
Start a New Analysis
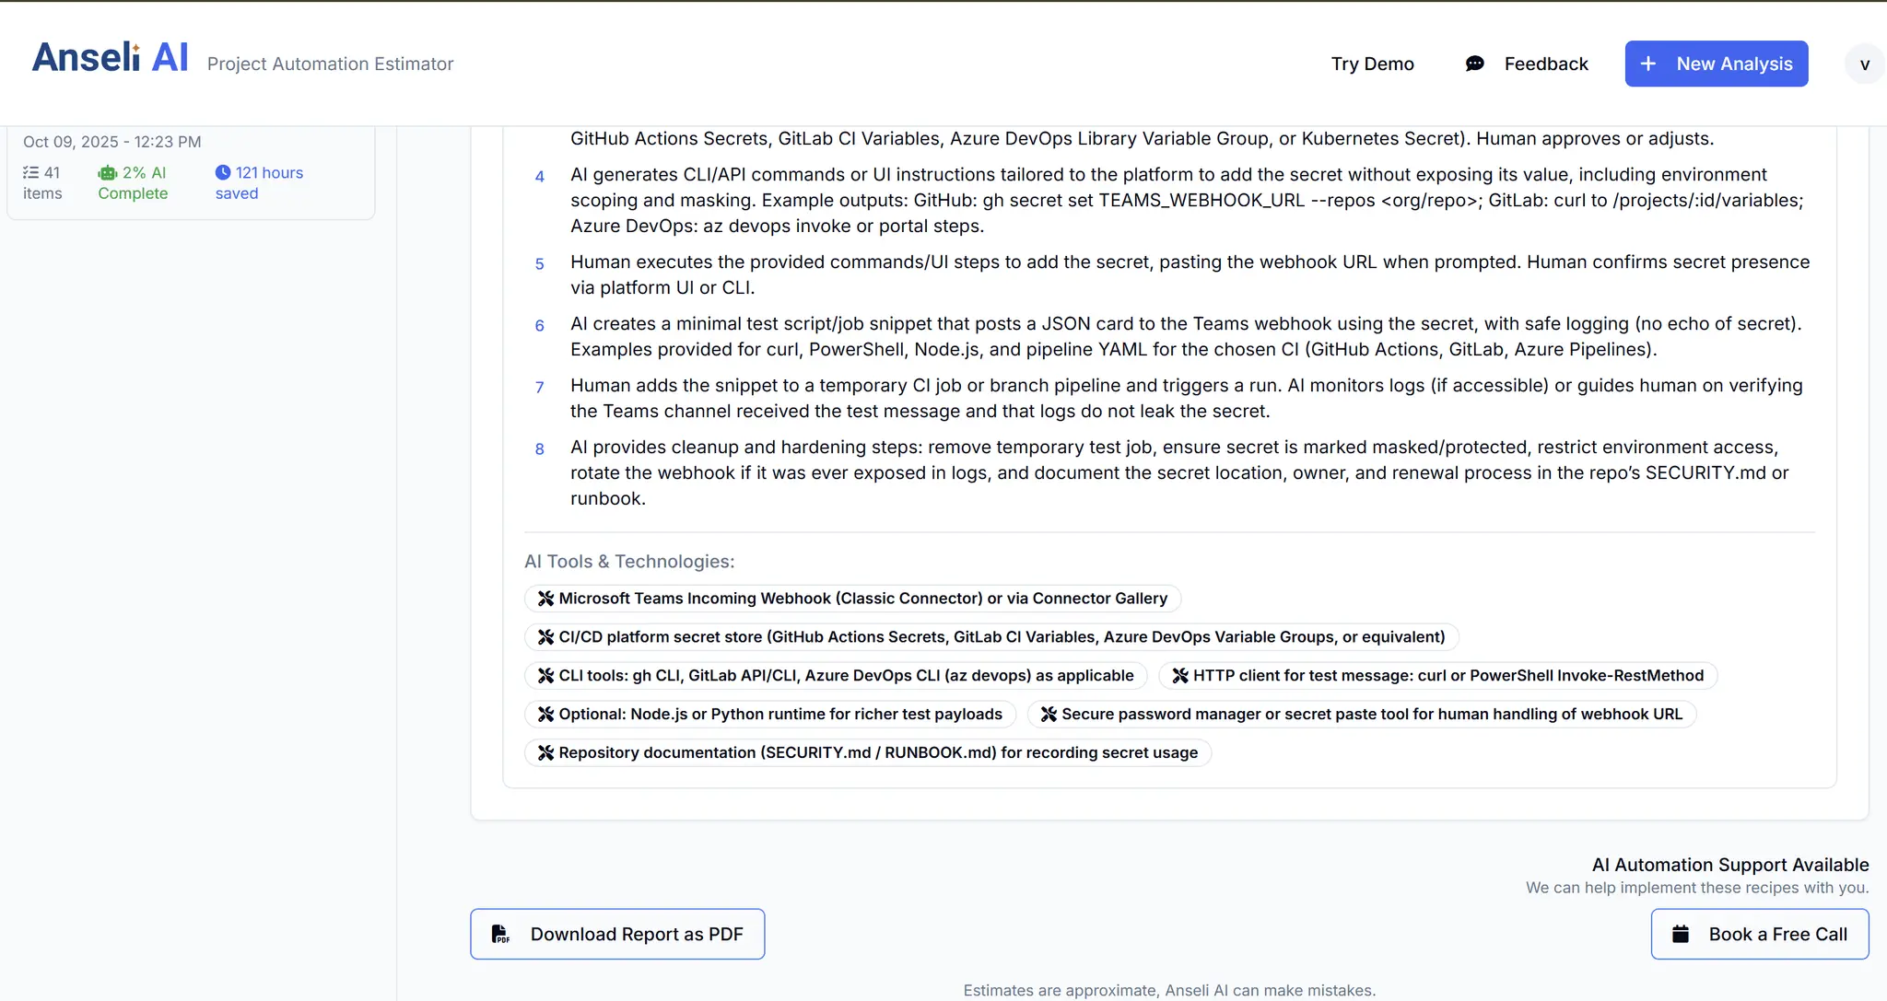[1717, 64]
